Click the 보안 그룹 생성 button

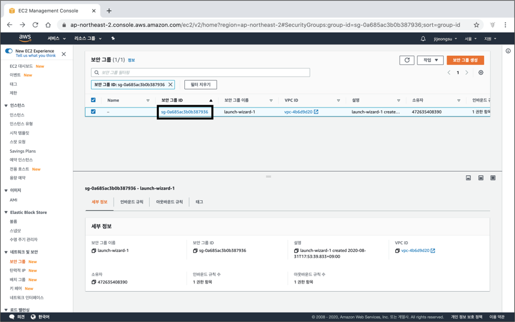click(465, 60)
